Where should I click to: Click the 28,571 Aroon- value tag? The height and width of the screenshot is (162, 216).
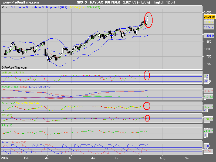pos(208,151)
